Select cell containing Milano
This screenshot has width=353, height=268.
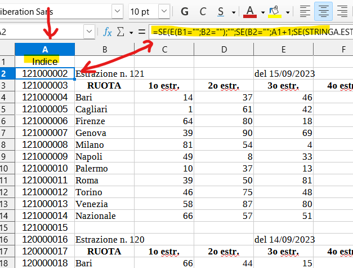pos(105,144)
